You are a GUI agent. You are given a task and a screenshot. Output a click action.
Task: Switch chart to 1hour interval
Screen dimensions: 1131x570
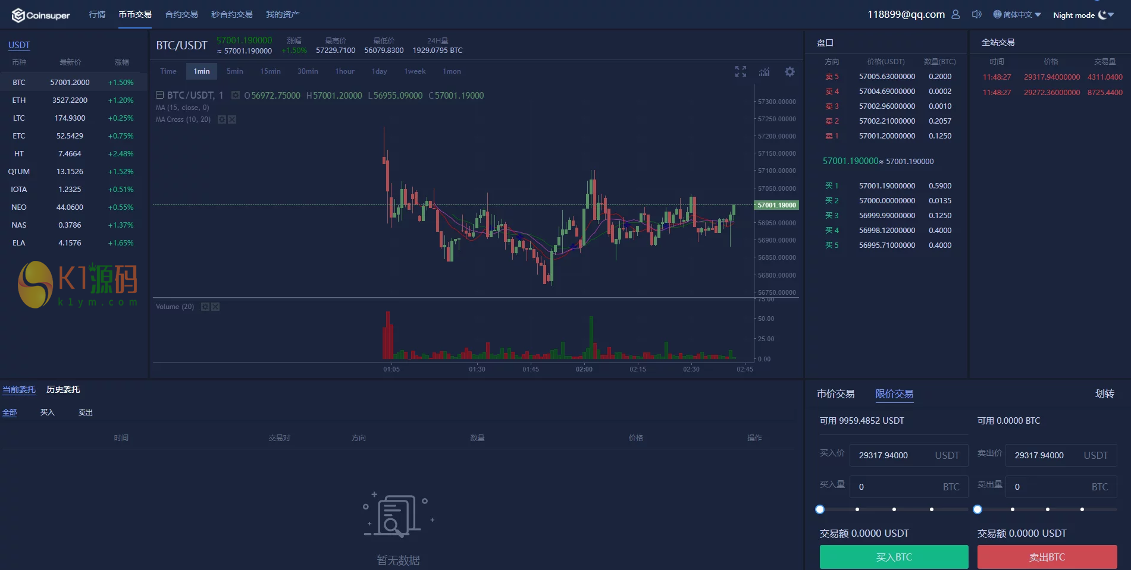[344, 71]
